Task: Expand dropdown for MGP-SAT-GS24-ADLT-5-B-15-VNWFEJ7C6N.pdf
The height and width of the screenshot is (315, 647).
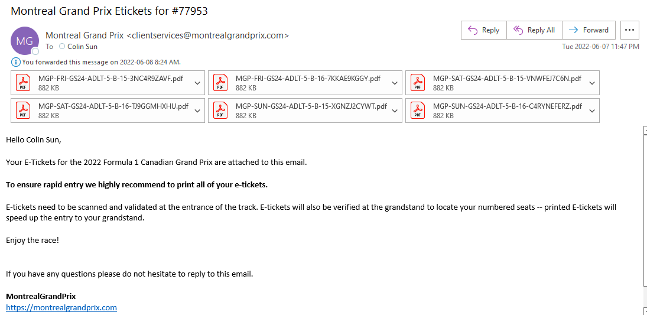Action: [x=592, y=83]
